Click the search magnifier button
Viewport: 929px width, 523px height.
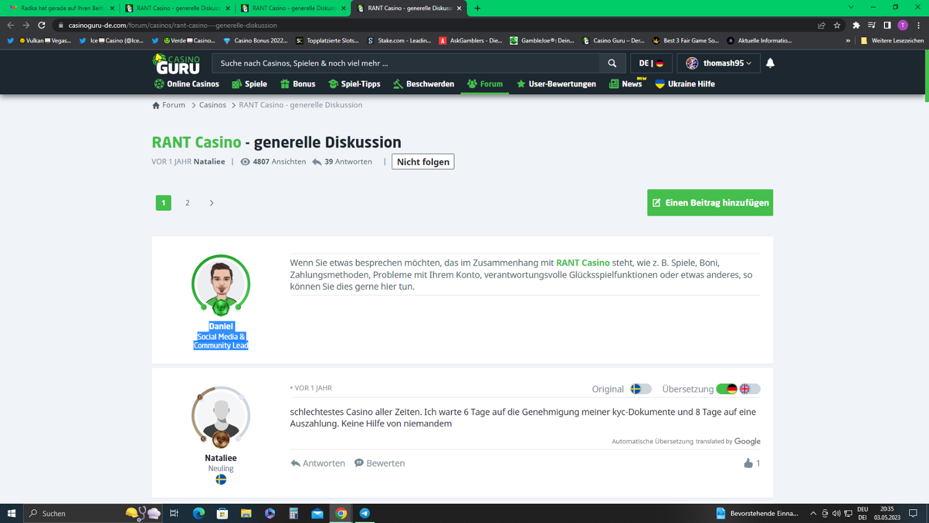coord(612,63)
